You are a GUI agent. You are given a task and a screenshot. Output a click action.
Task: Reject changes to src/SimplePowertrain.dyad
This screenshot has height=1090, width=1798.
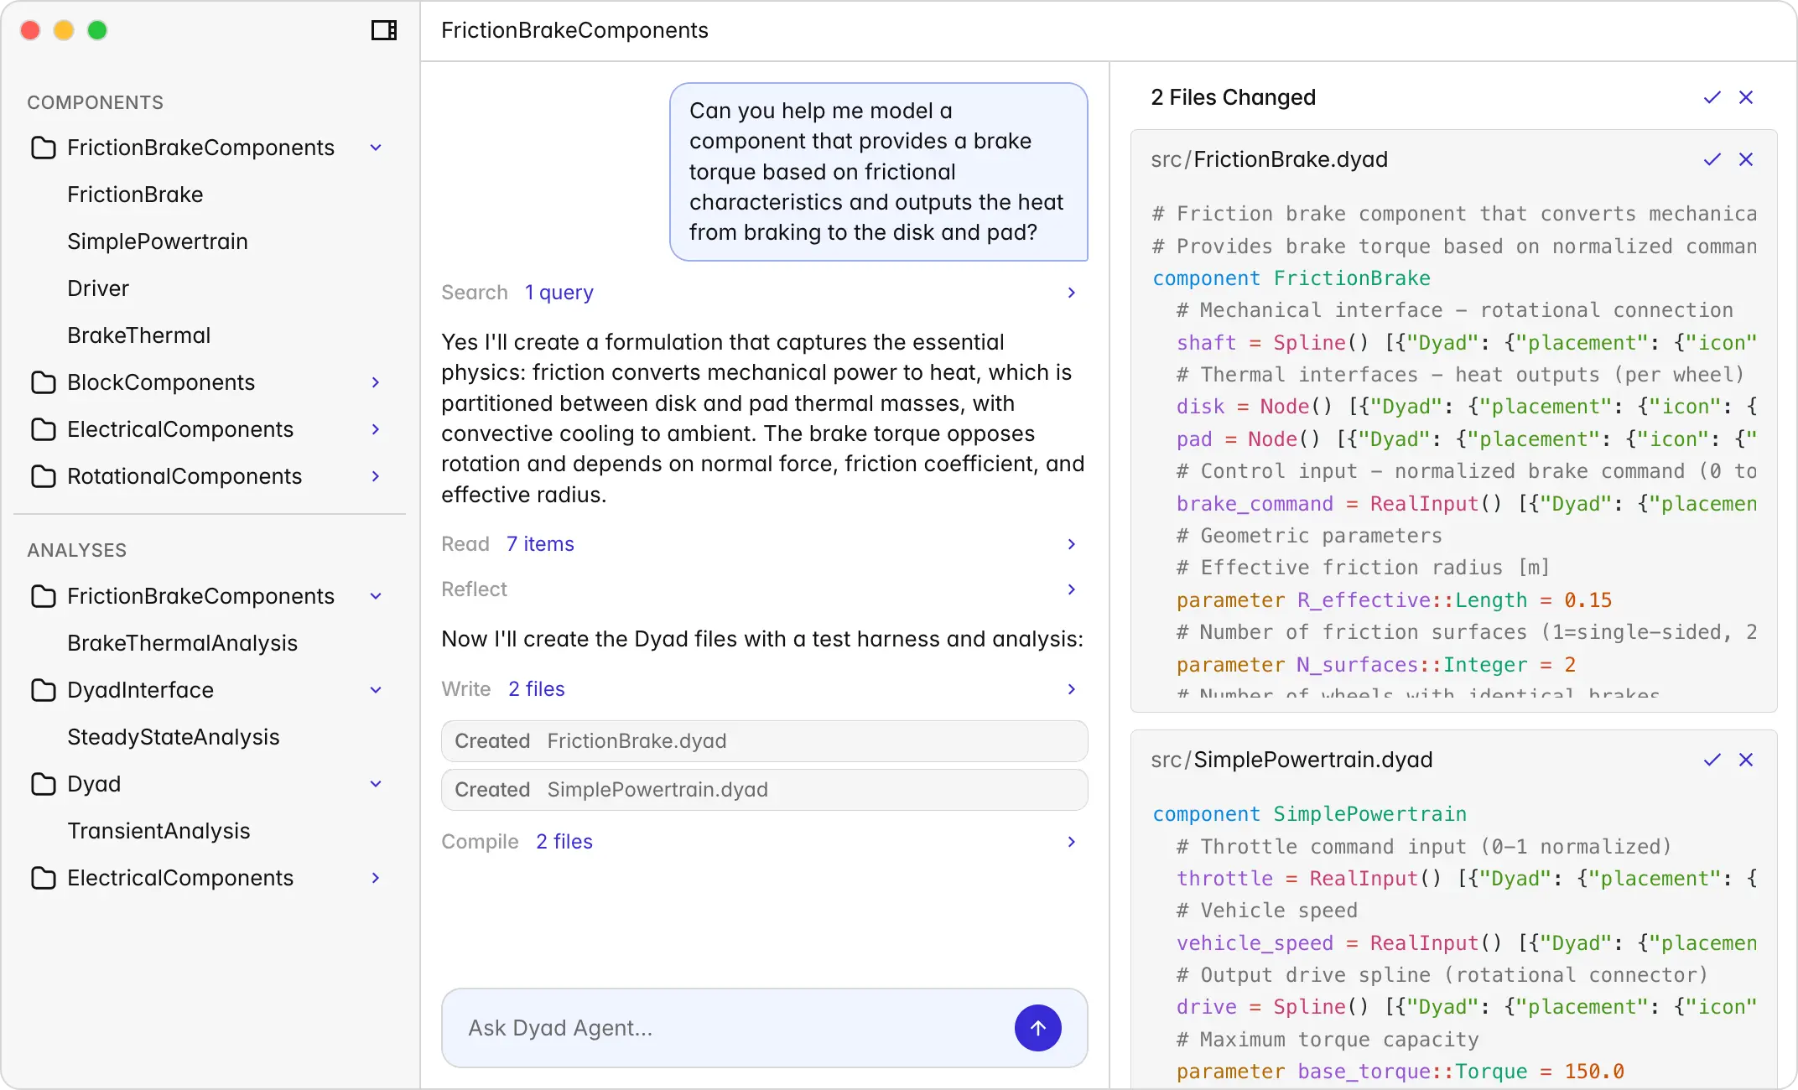(1746, 760)
